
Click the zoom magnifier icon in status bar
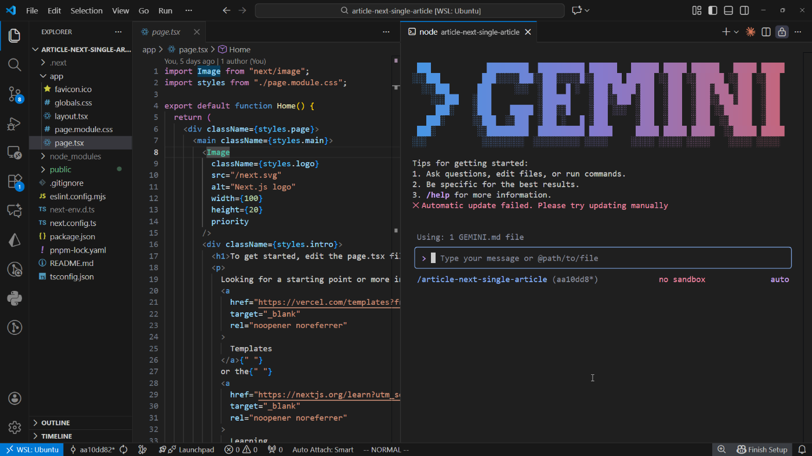pos(722,450)
